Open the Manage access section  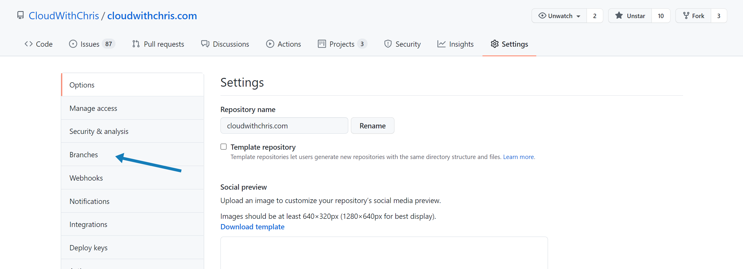tap(93, 108)
